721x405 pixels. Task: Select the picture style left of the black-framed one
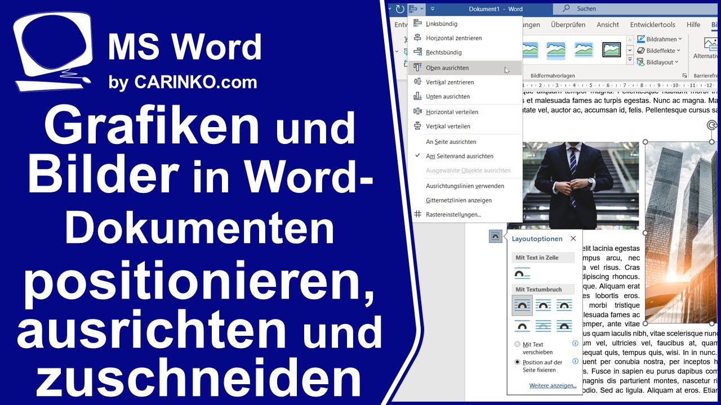tap(584, 49)
